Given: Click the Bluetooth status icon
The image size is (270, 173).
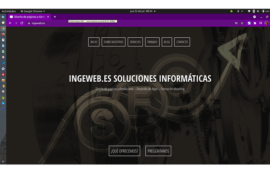Looking at the screenshot, I should 254,11.
